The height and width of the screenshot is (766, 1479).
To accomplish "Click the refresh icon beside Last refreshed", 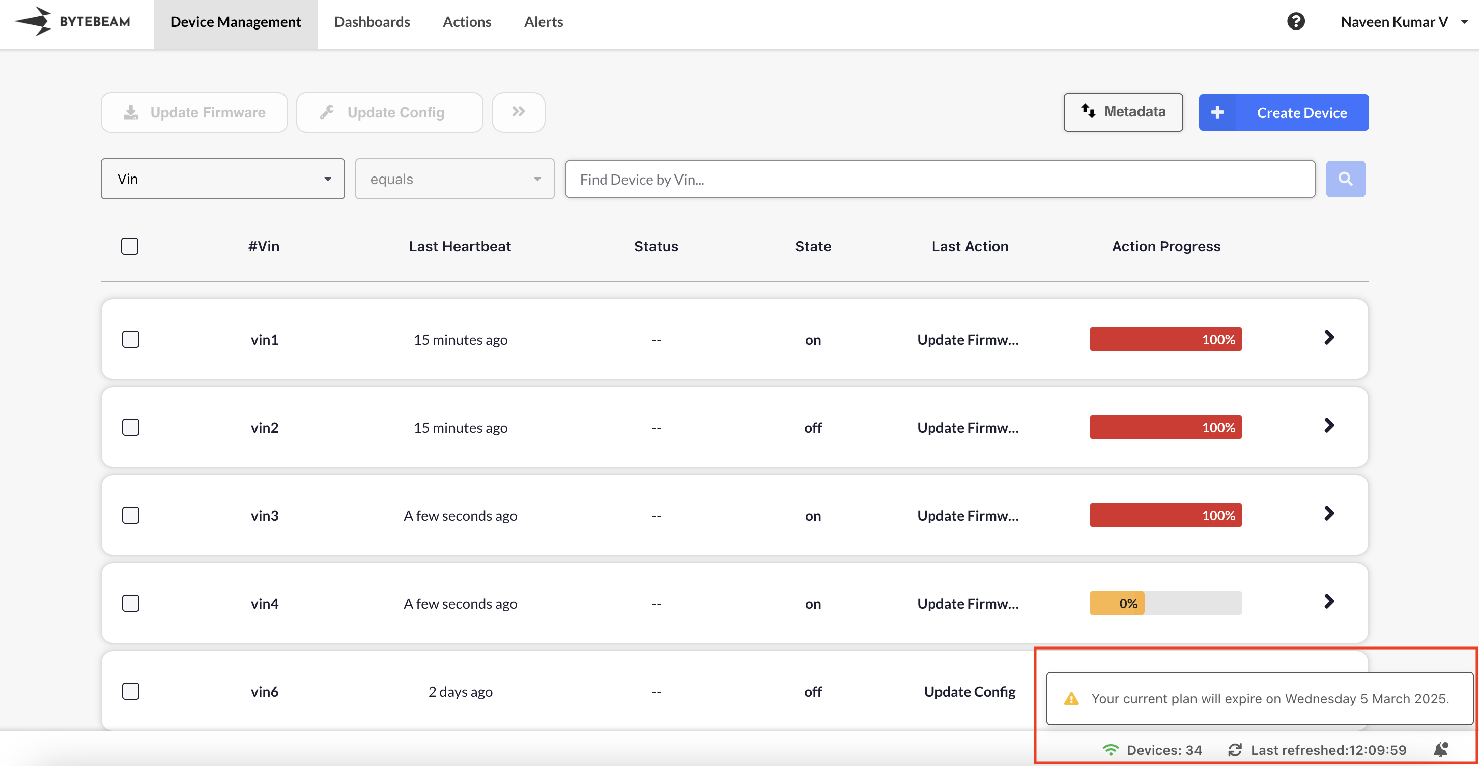I will (x=1234, y=750).
